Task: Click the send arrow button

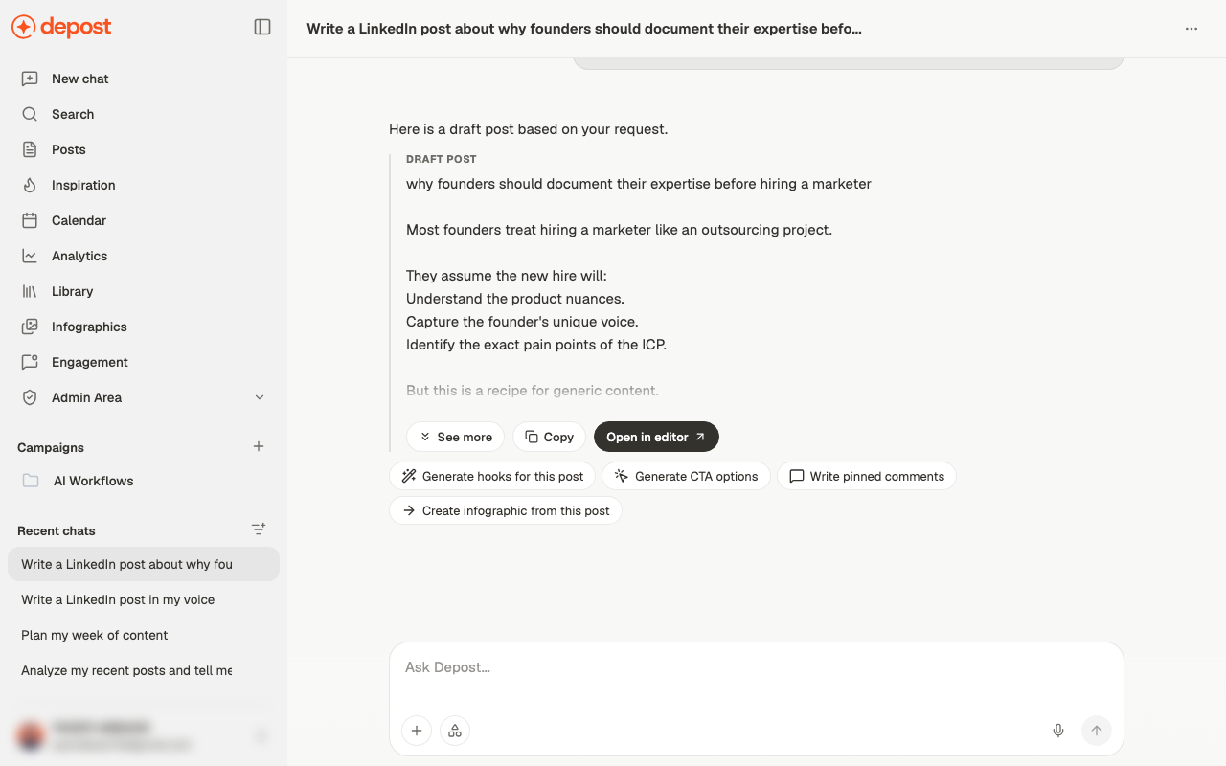Action: pos(1097,731)
